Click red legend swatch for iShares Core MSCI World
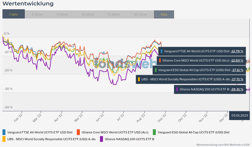 click(78, 132)
